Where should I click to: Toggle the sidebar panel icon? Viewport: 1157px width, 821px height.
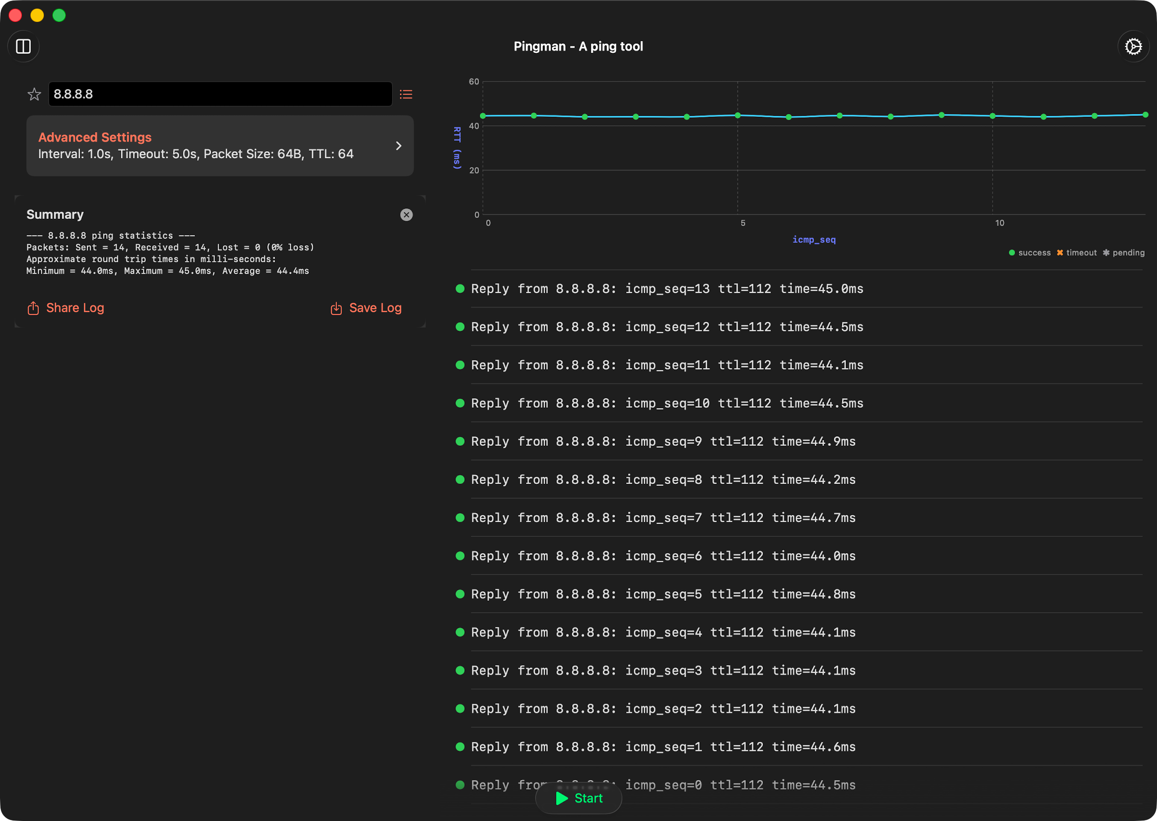tap(23, 47)
